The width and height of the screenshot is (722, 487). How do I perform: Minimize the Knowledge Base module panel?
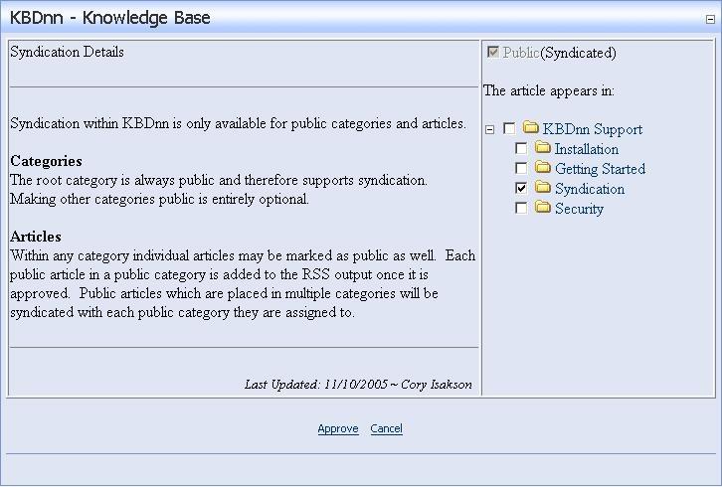(710, 18)
